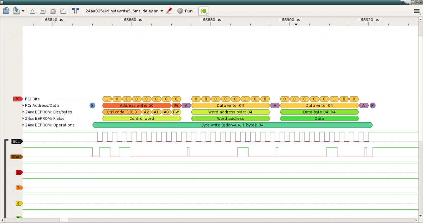Viewport: 423px width, 223px height.
Task: Click the Data byte 04: 04 annotation
Action: [x=319, y=112]
